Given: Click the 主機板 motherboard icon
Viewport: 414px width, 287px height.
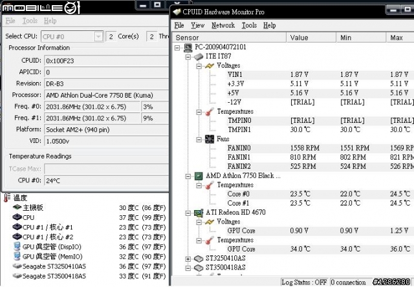Looking at the screenshot, I should click(17, 207).
